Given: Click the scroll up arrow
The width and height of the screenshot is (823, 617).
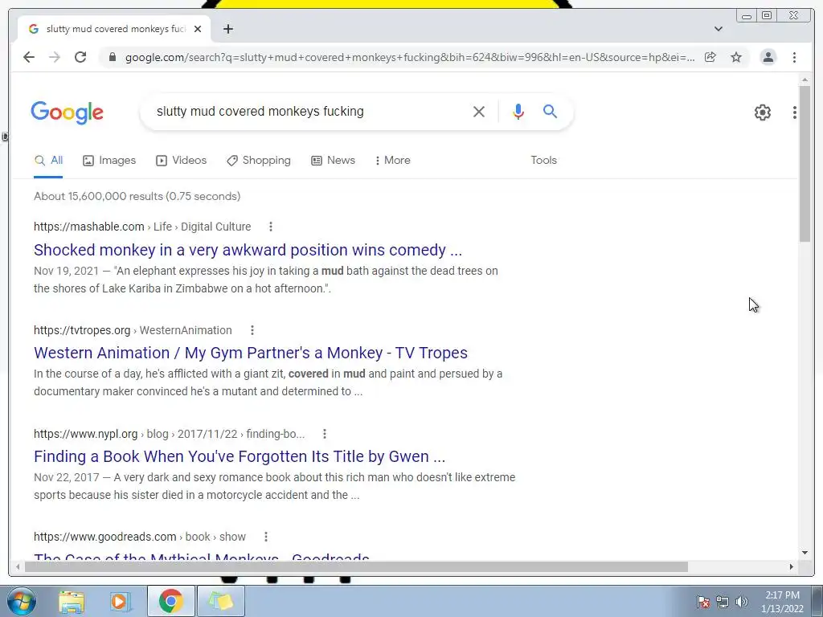Looking at the screenshot, I should [805, 80].
